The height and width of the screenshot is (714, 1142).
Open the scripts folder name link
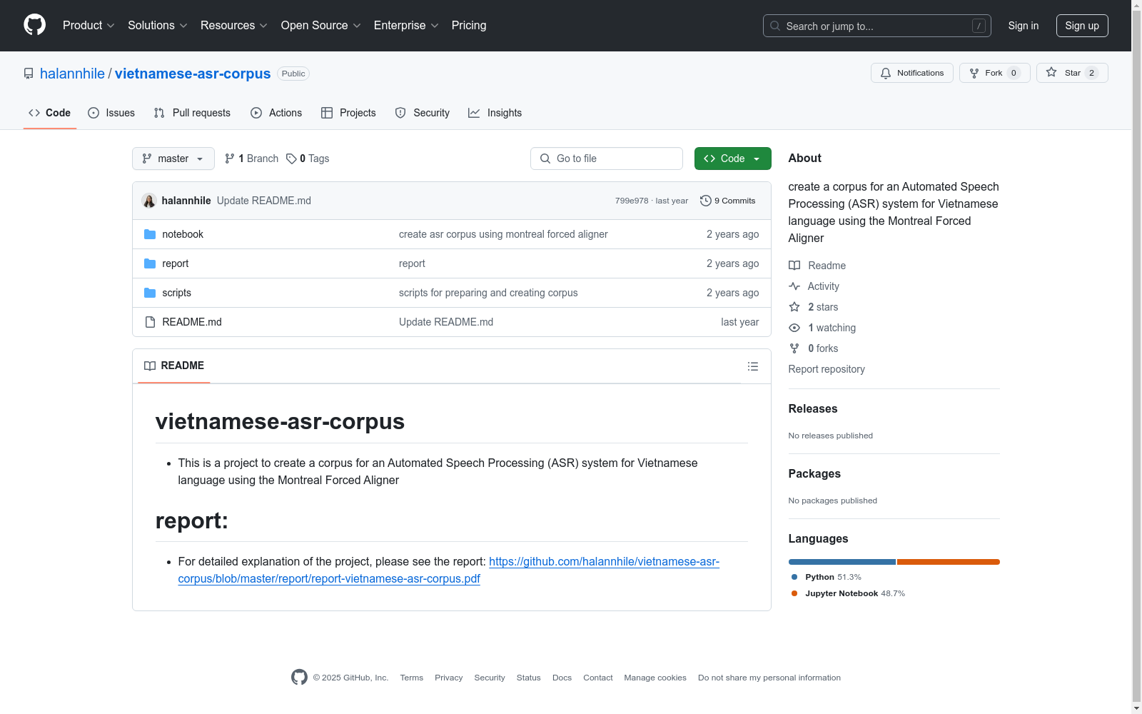tap(176, 293)
